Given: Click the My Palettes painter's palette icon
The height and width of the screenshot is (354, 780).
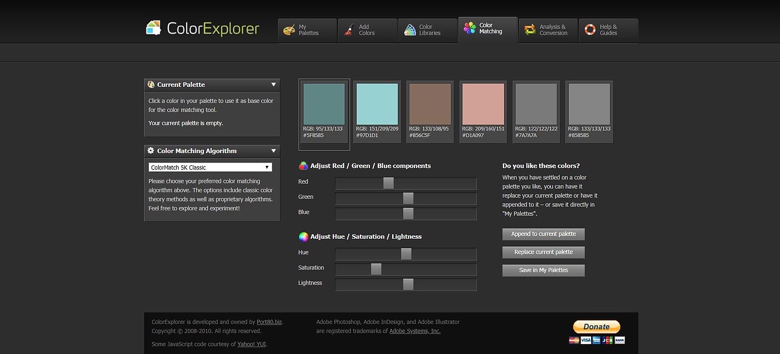Looking at the screenshot, I should 289,30.
